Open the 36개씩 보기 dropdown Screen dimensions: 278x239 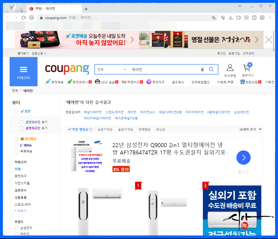tap(250, 129)
